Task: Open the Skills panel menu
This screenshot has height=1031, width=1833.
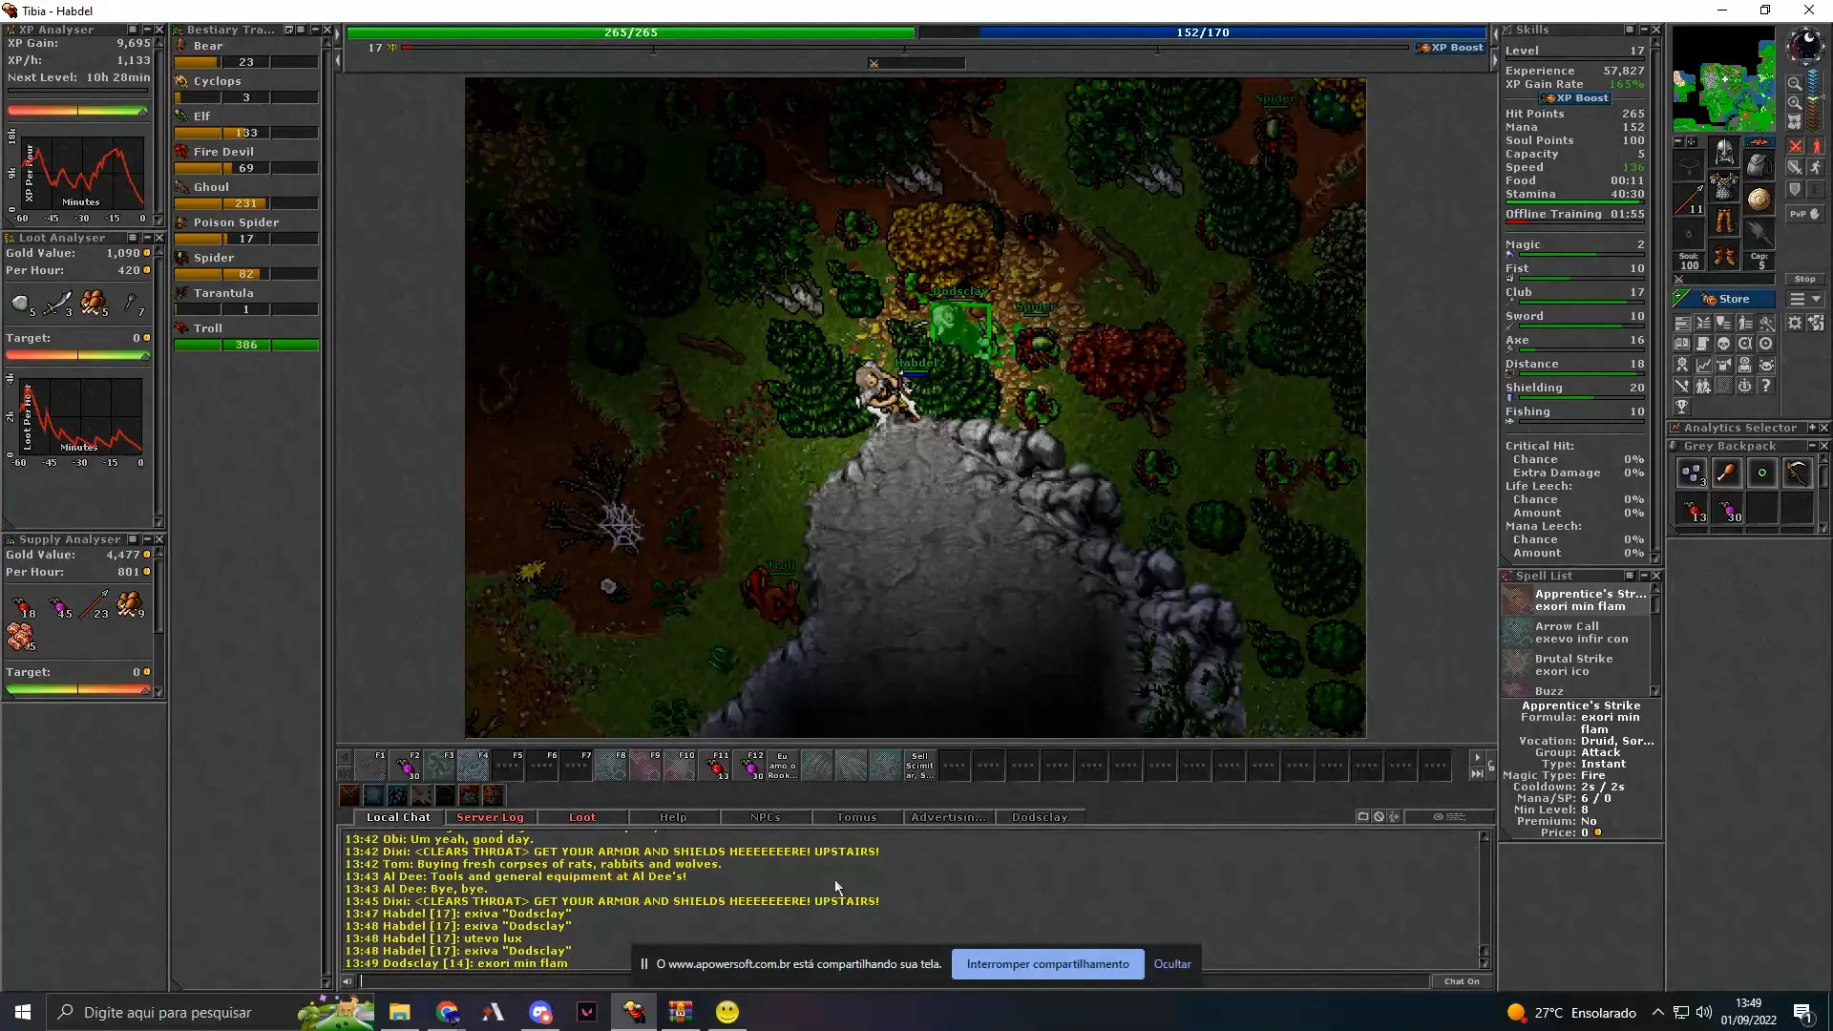Action: point(1630,30)
